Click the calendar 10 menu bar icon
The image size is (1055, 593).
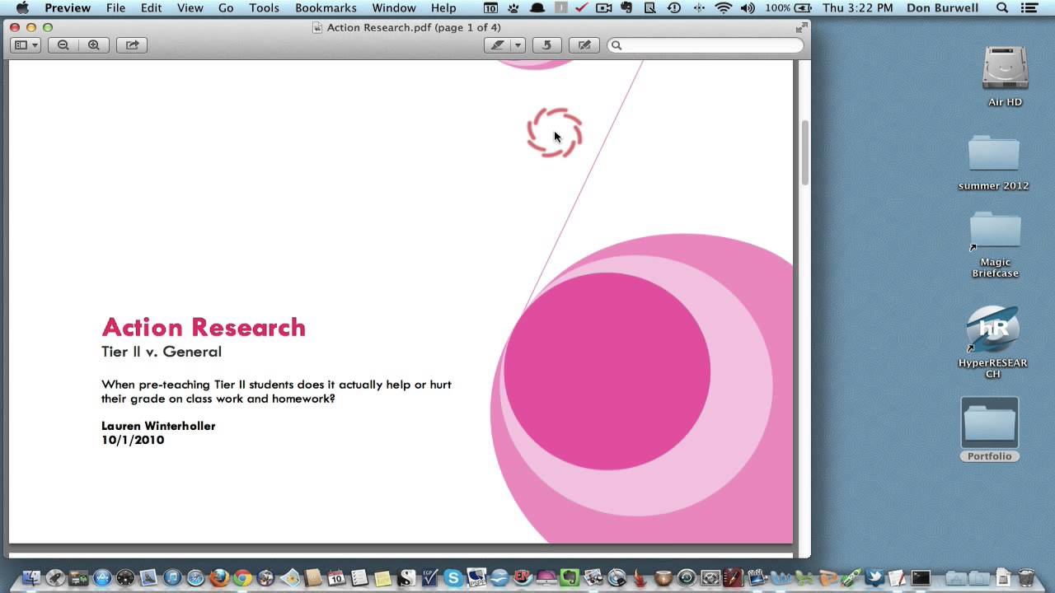(490, 8)
